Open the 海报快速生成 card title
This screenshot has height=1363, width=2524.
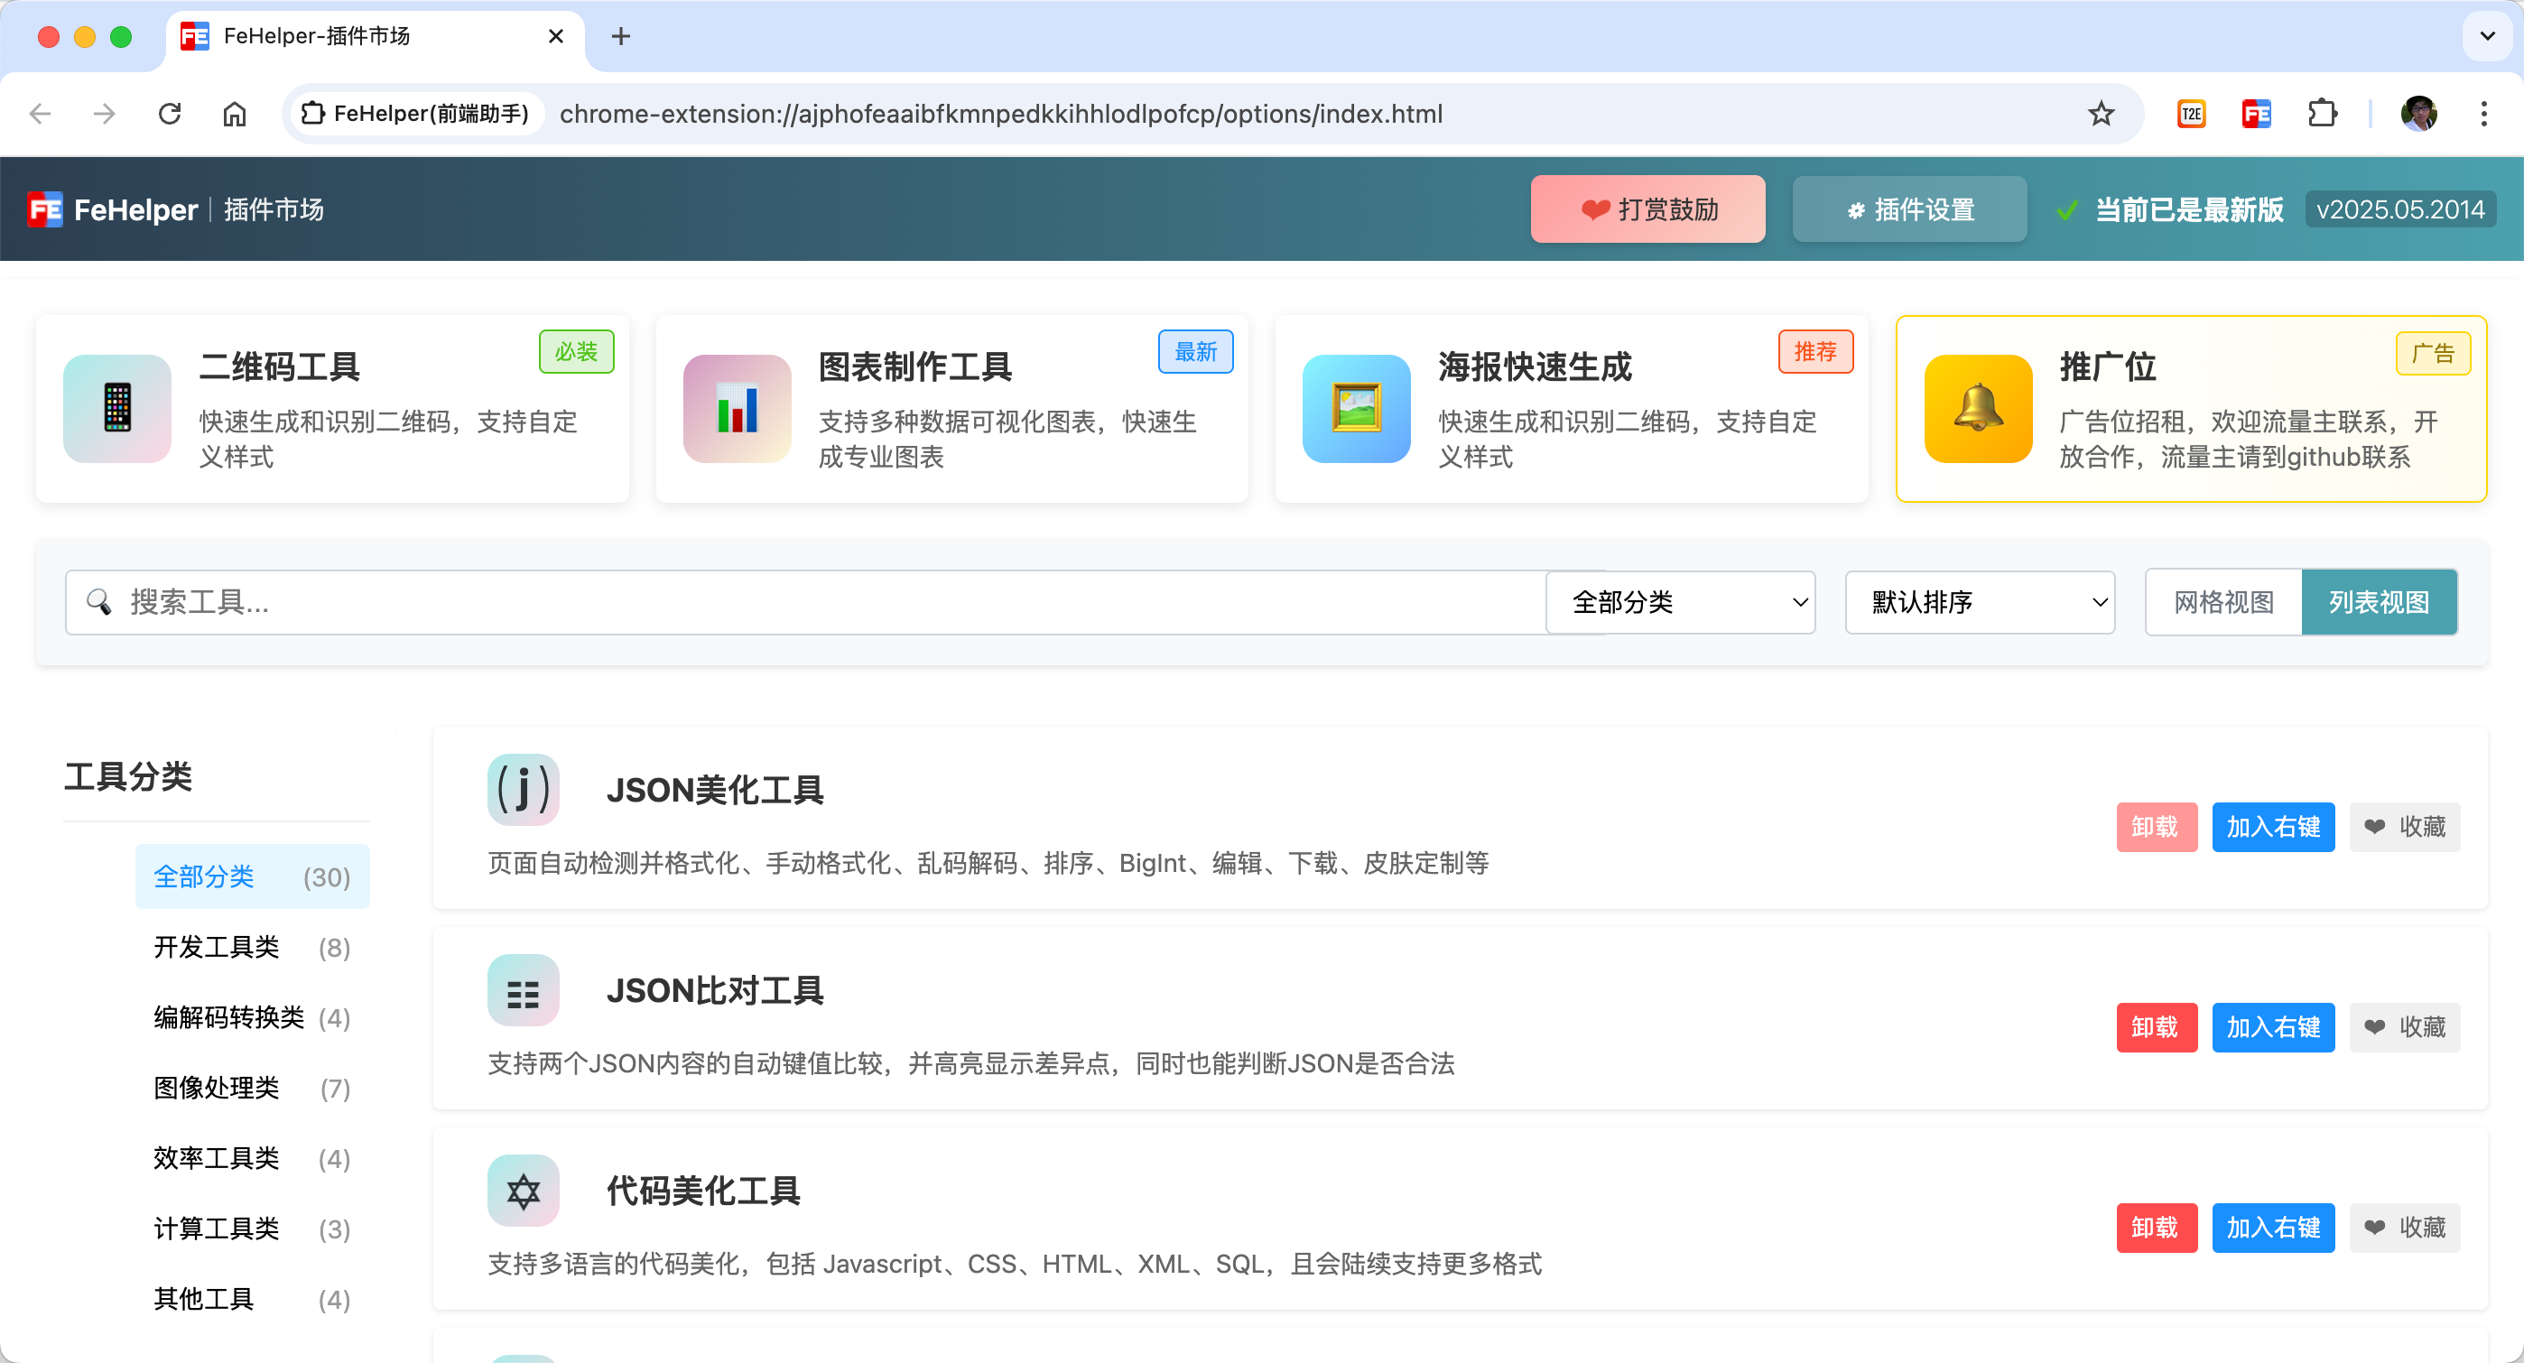1535,367
